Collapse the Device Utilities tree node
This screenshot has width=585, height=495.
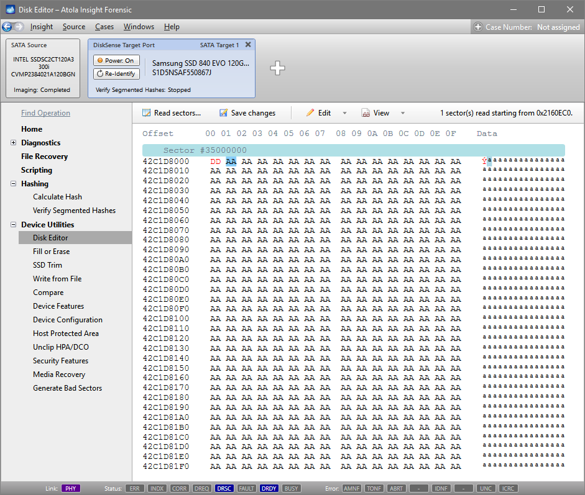click(14, 225)
